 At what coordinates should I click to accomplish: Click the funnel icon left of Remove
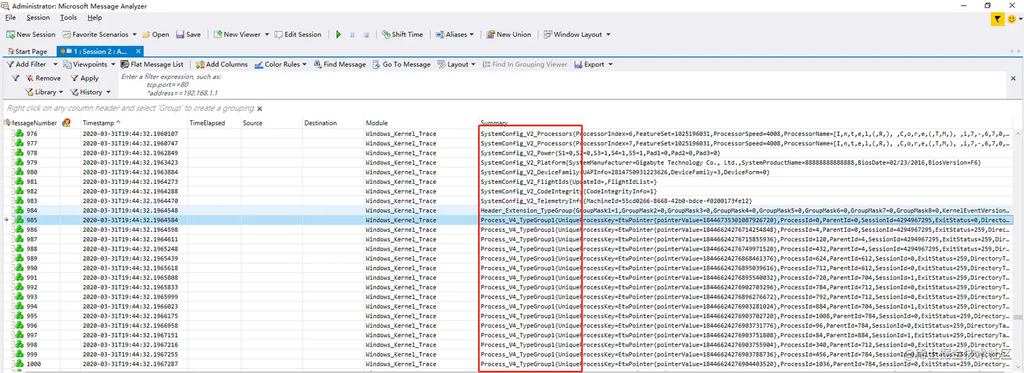pyautogui.click(x=16, y=78)
